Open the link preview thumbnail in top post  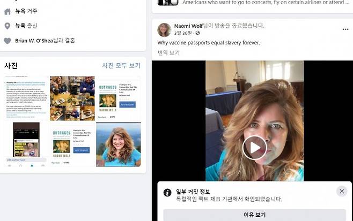coord(168,3)
